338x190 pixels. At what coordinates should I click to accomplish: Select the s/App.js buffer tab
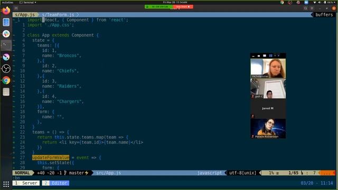[25, 15]
